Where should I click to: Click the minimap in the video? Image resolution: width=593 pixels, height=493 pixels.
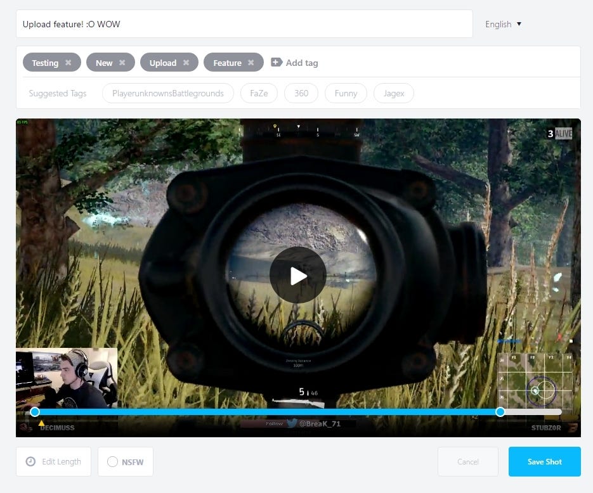[x=535, y=381]
